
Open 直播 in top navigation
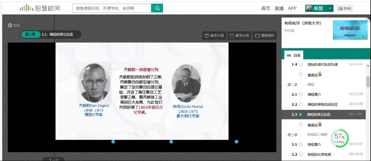click(279, 8)
